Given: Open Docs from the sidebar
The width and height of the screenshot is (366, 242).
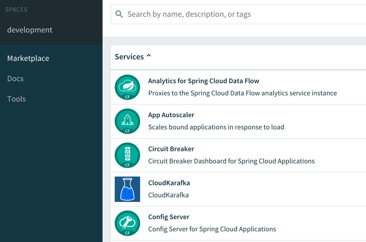Looking at the screenshot, I should pyautogui.click(x=15, y=78).
